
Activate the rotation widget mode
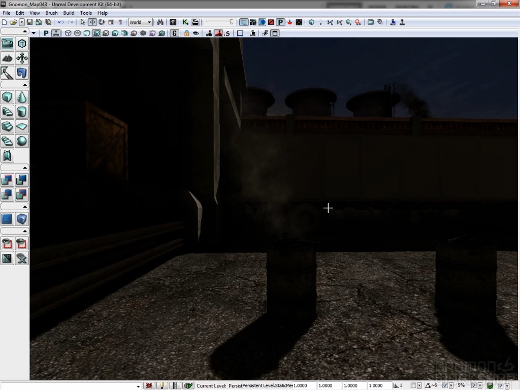coord(102,22)
